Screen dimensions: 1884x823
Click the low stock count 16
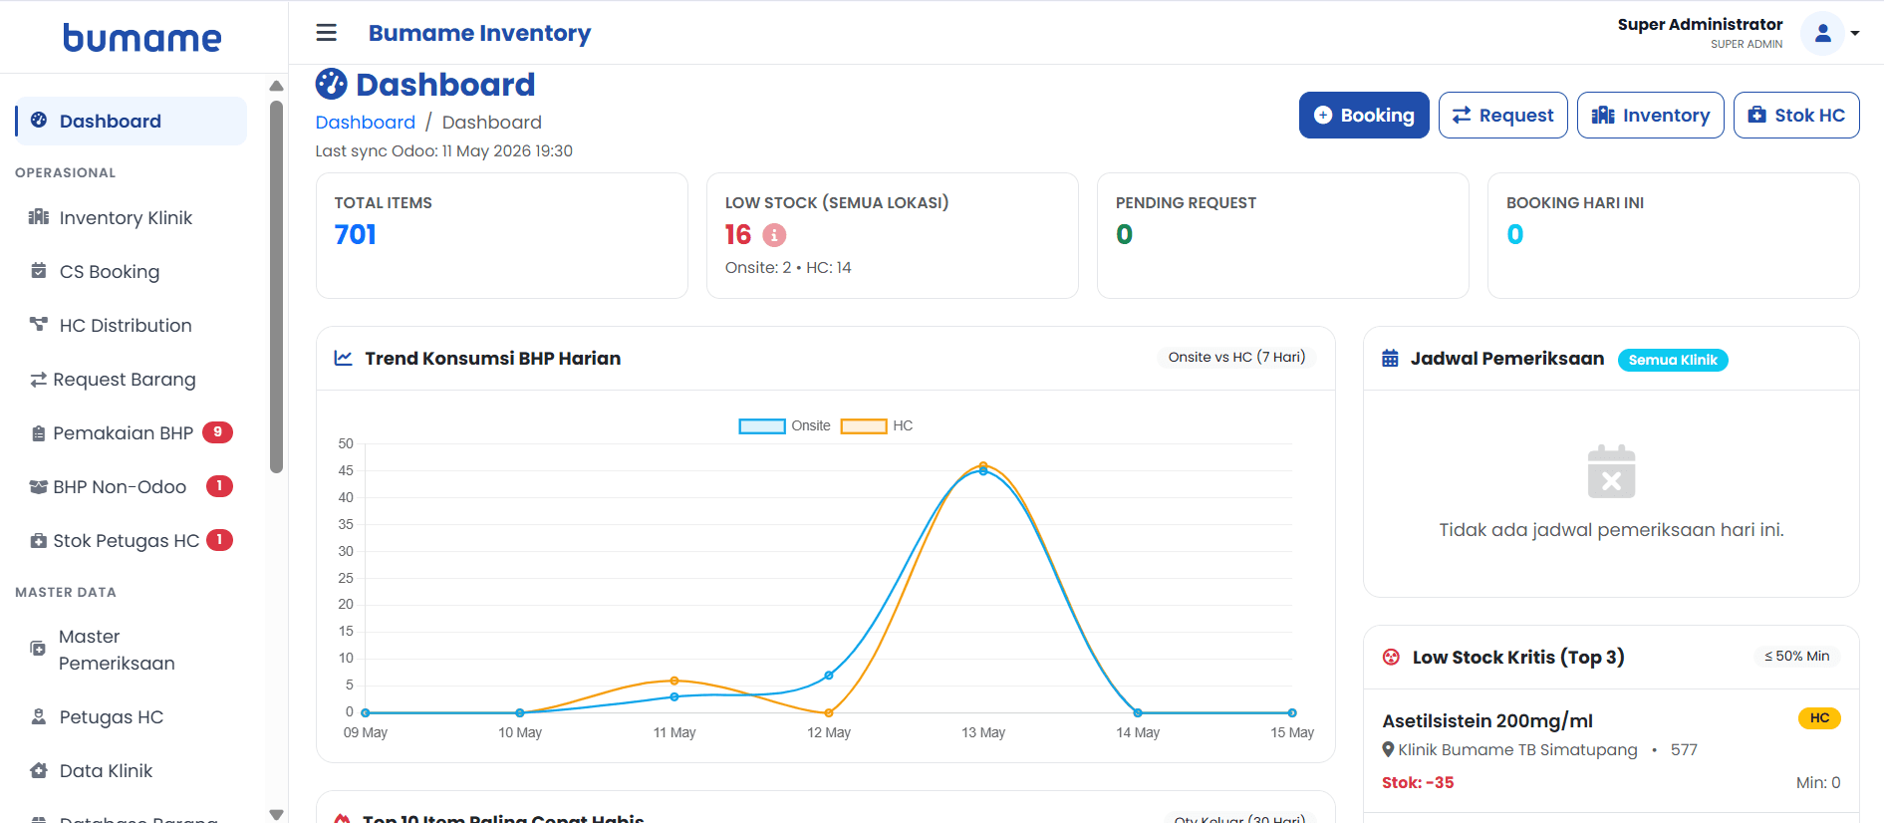738,234
